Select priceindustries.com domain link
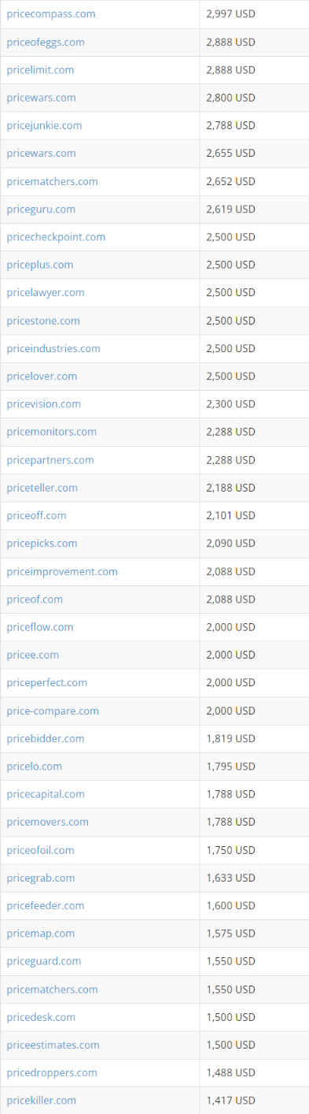Viewport: 309px width, 1114px height. pos(53,348)
